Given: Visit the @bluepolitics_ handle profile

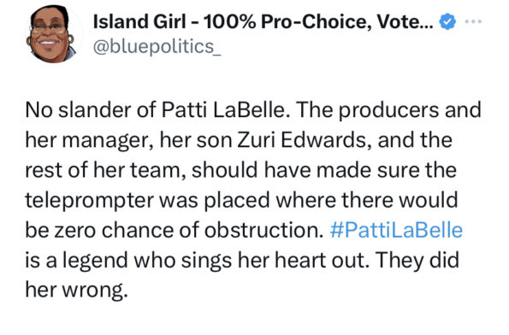Looking at the screenshot, I should pyautogui.click(x=157, y=47).
